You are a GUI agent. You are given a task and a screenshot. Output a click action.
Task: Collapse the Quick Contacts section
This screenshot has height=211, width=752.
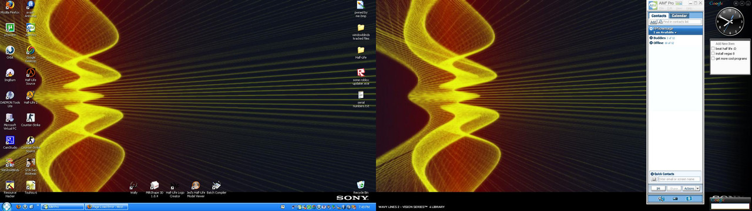pyautogui.click(x=652, y=174)
